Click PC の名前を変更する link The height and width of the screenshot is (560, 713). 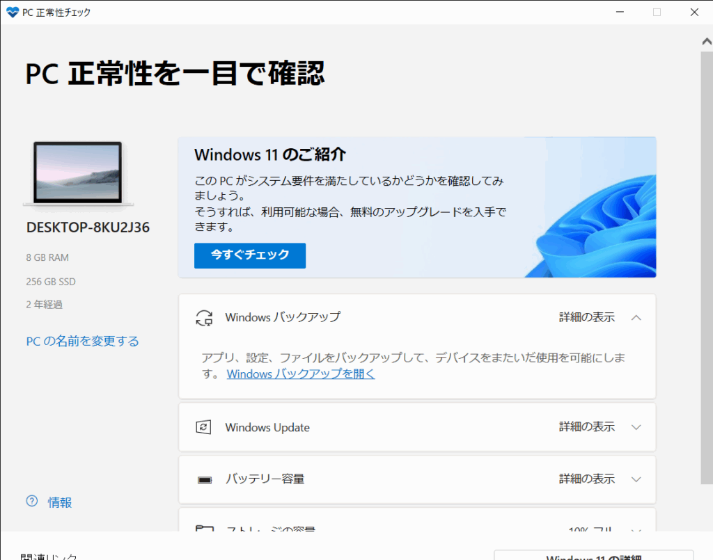(82, 341)
